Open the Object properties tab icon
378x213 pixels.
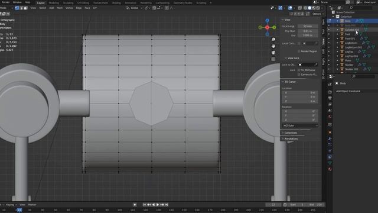click(330, 133)
